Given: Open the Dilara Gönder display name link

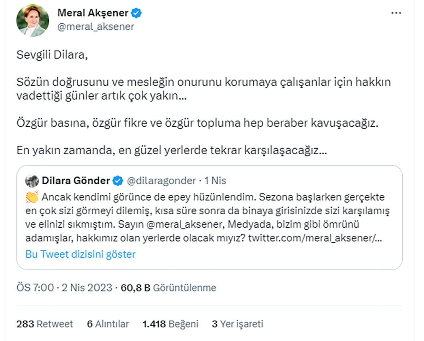Looking at the screenshot, I should click(76, 181).
